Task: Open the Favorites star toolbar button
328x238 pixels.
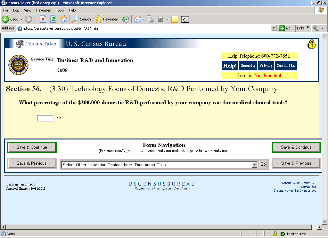Action: pyautogui.click(x=106, y=19)
